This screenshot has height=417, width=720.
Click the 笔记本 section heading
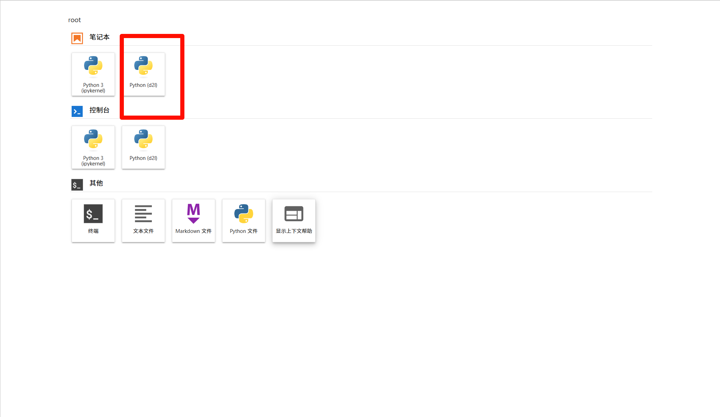click(100, 37)
